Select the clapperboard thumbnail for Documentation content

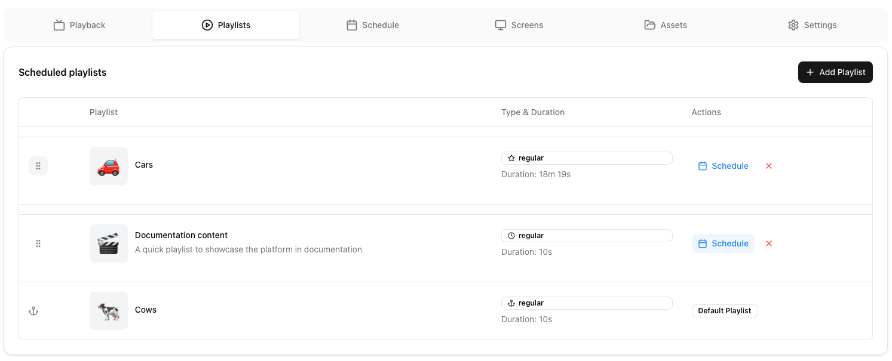tap(109, 243)
